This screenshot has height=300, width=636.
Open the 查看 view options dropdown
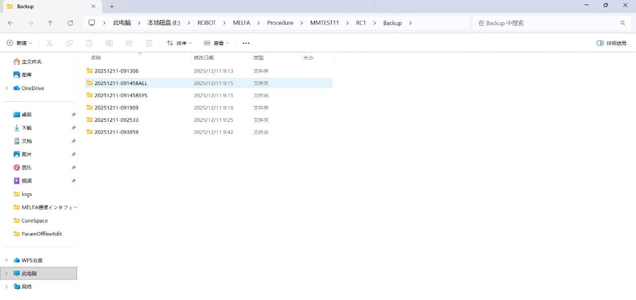tap(216, 43)
